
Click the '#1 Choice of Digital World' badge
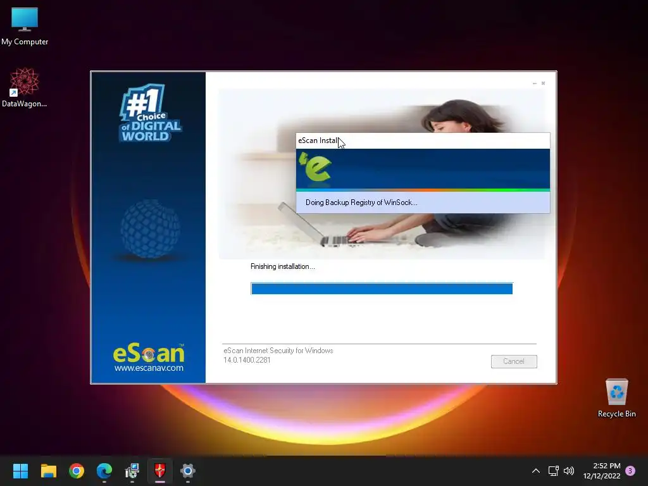click(151, 113)
